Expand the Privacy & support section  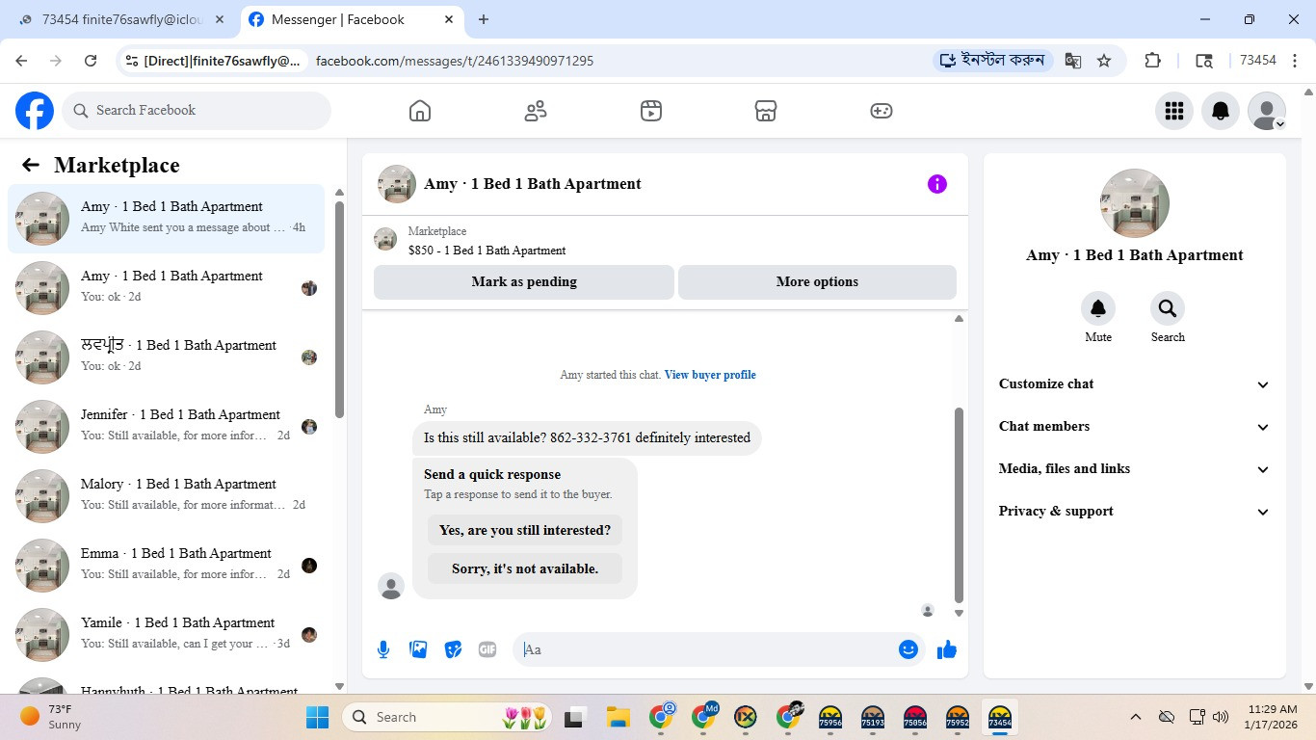coord(1134,512)
